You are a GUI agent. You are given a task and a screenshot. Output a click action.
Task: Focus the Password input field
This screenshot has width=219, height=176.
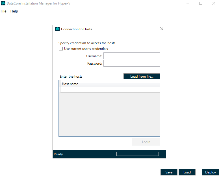tap(132, 63)
